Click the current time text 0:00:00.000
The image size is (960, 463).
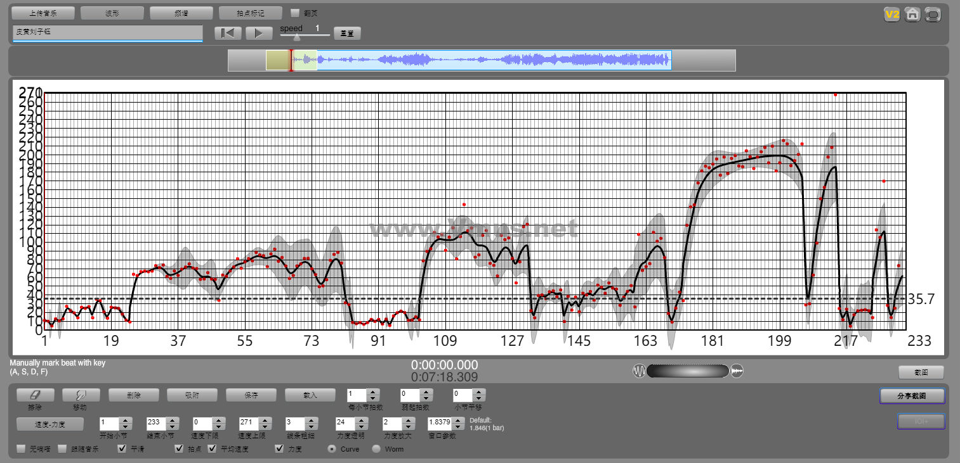point(445,365)
